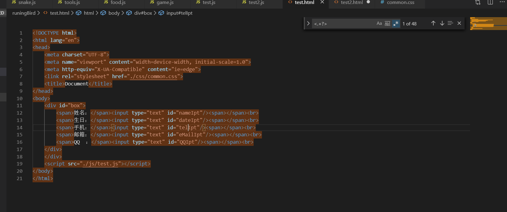This screenshot has width=507, height=212.
Task: Click the <!DOCTYPE html> text
Action: tap(55, 33)
